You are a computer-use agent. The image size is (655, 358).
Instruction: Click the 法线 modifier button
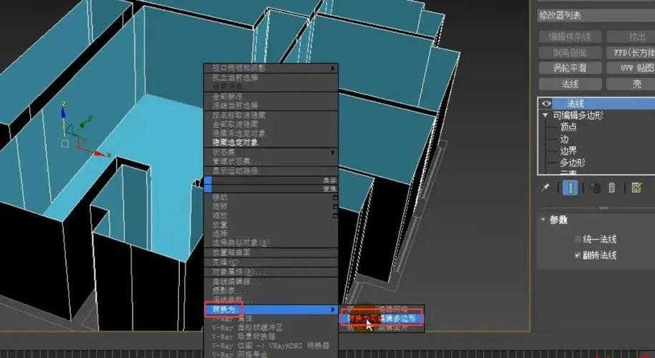tap(570, 84)
